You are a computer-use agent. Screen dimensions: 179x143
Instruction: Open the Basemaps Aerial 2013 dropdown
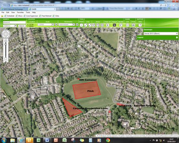click(161, 34)
